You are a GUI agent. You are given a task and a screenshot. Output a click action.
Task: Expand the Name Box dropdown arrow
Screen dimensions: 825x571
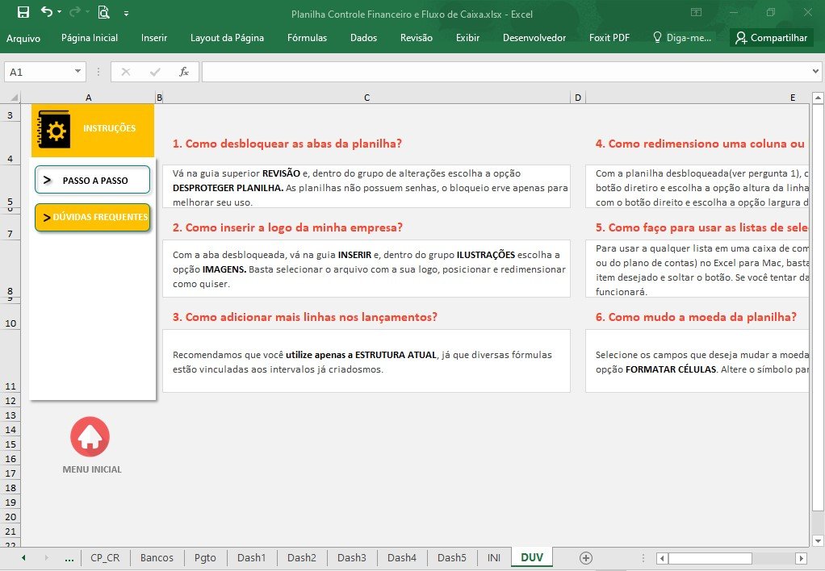pyautogui.click(x=77, y=72)
